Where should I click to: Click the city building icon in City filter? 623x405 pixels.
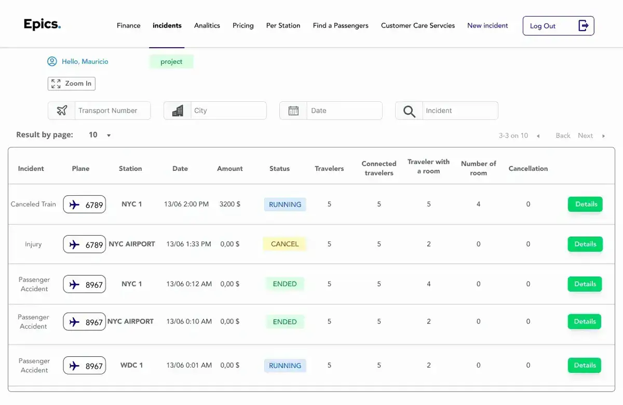click(x=178, y=110)
